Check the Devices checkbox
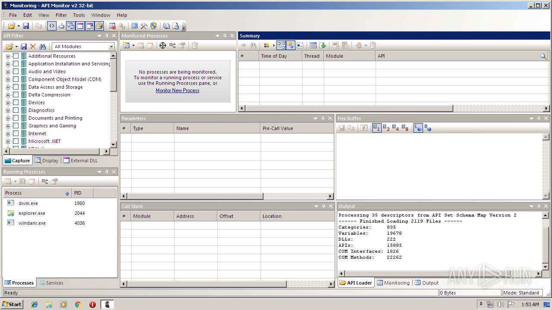 pyautogui.click(x=16, y=102)
